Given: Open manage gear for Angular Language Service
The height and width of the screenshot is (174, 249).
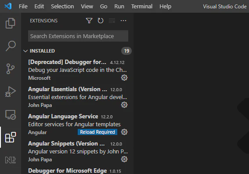Looking at the screenshot, I should coord(124,132).
